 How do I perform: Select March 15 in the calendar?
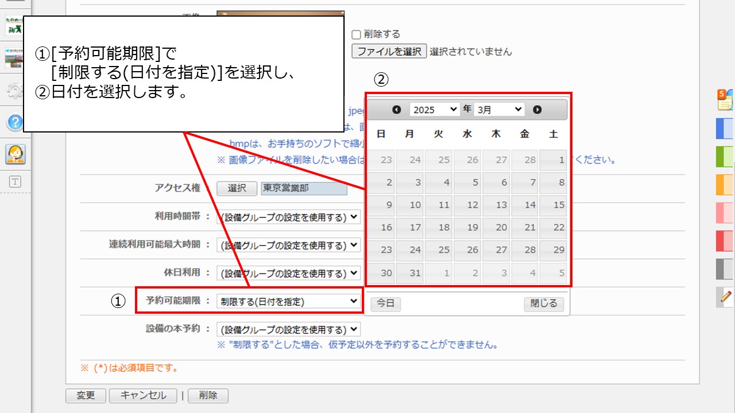click(x=553, y=205)
